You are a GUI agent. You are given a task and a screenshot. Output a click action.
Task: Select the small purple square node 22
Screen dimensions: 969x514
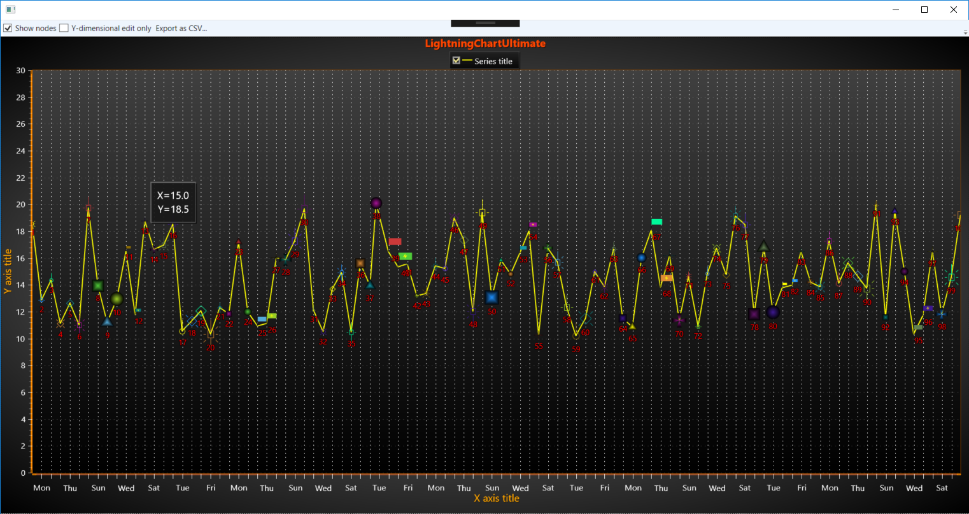(x=229, y=313)
